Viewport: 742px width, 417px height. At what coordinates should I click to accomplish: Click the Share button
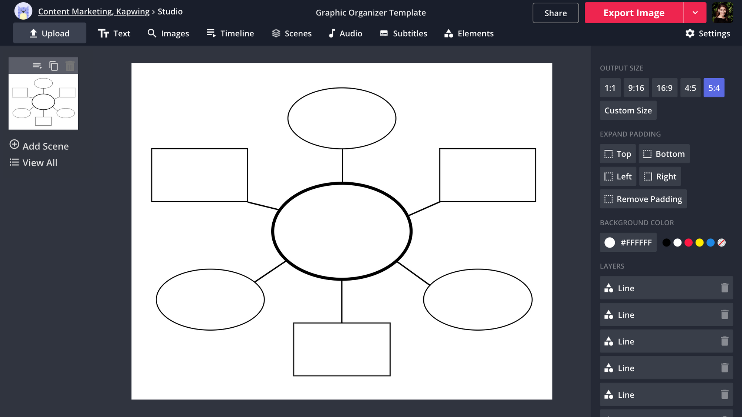click(555, 13)
